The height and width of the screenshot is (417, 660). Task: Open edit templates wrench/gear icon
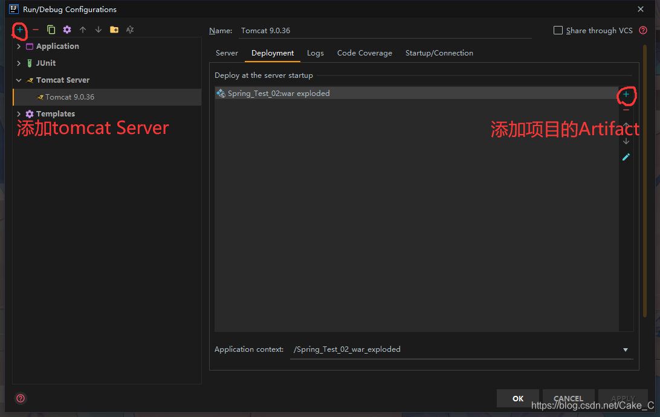[67, 30]
